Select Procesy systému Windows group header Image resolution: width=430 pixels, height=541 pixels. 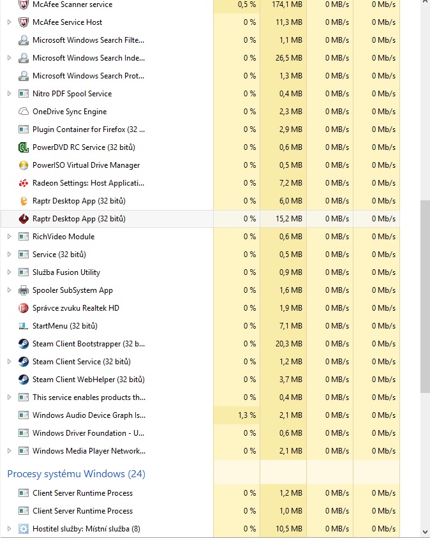click(x=76, y=474)
